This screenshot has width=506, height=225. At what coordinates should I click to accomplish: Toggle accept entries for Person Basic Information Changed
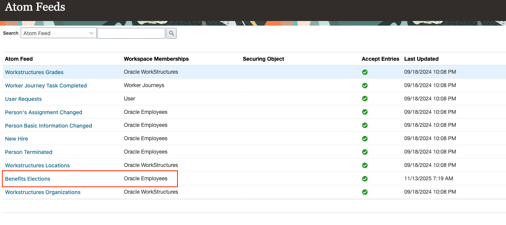point(364,125)
